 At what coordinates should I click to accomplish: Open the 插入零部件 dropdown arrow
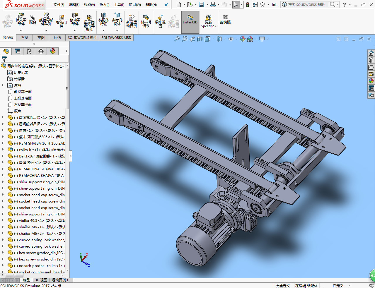tap(21, 30)
